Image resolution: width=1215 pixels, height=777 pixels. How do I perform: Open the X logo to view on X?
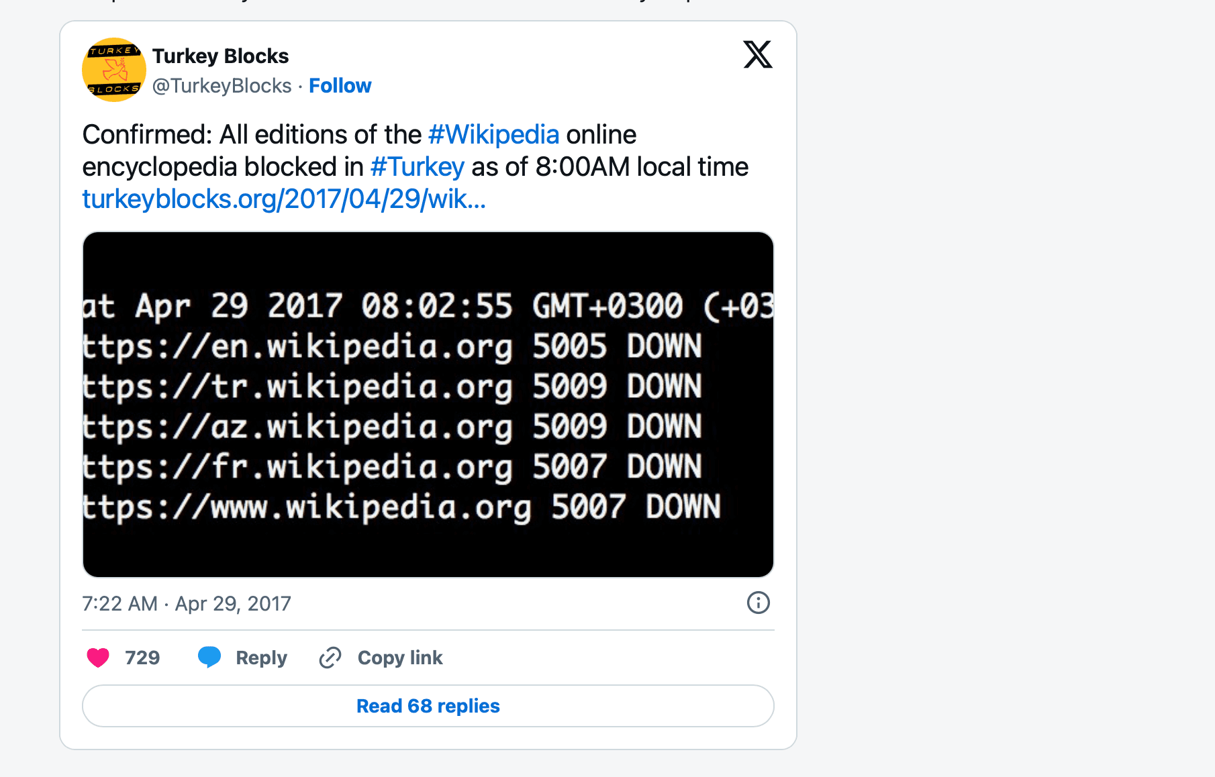point(757,55)
